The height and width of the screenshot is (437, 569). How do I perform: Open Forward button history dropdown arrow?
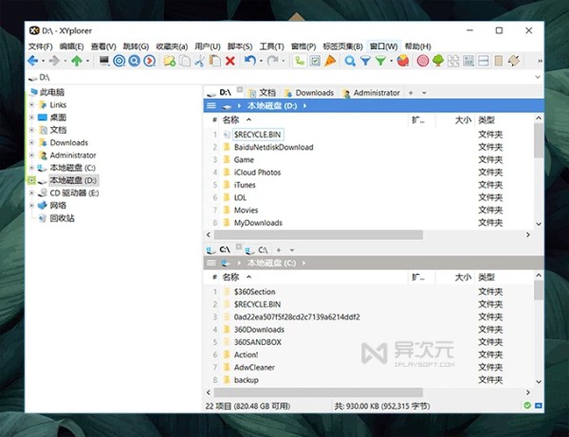pyautogui.click(x=65, y=61)
